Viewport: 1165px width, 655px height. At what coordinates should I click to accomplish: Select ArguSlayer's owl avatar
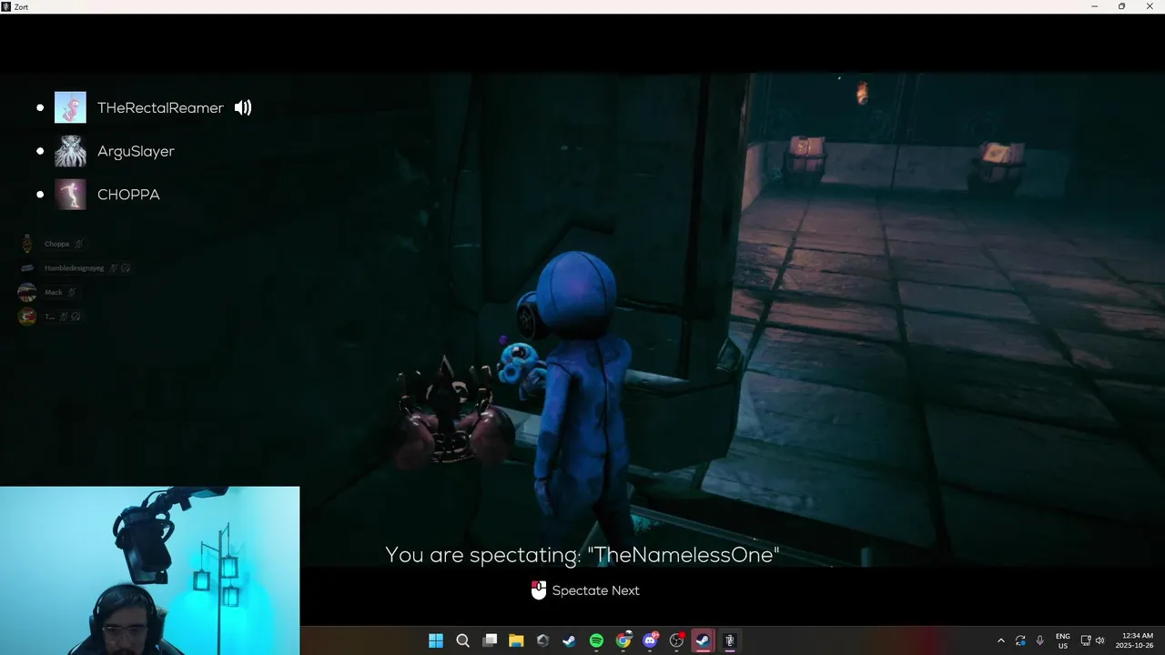point(70,151)
